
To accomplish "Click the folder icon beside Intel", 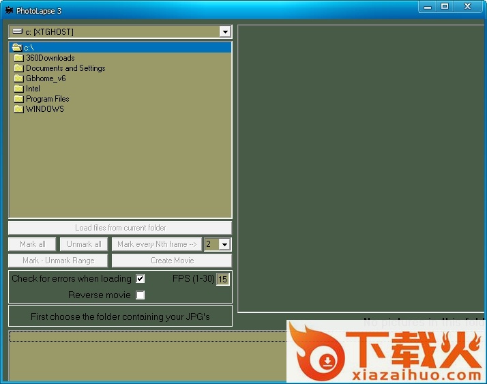I will [18, 89].
